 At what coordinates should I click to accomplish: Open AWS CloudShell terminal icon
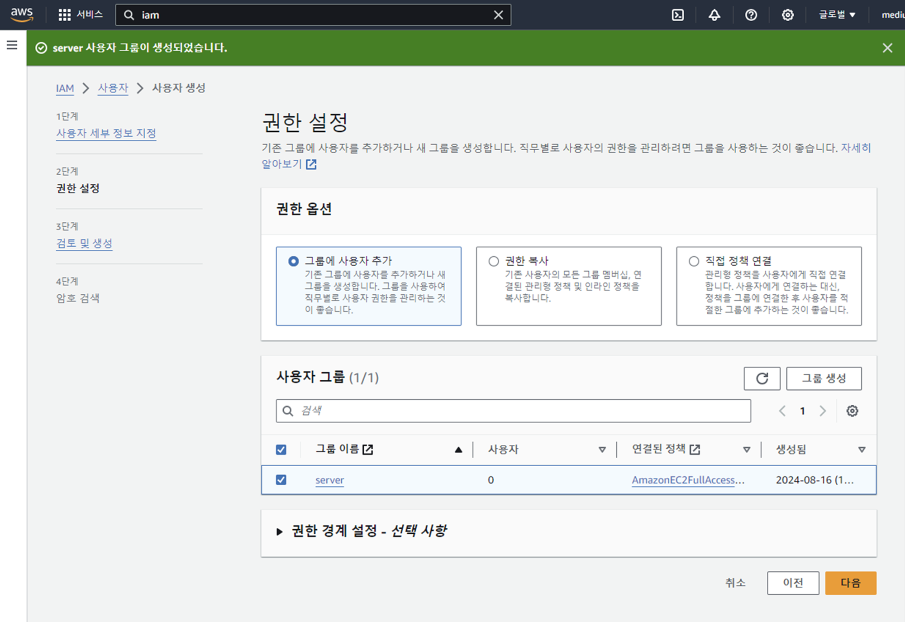point(677,15)
